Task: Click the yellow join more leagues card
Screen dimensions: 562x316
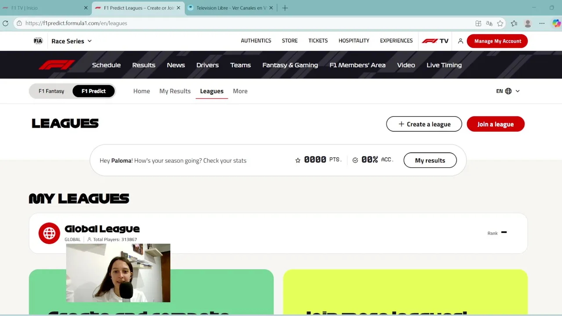Action: point(405,292)
